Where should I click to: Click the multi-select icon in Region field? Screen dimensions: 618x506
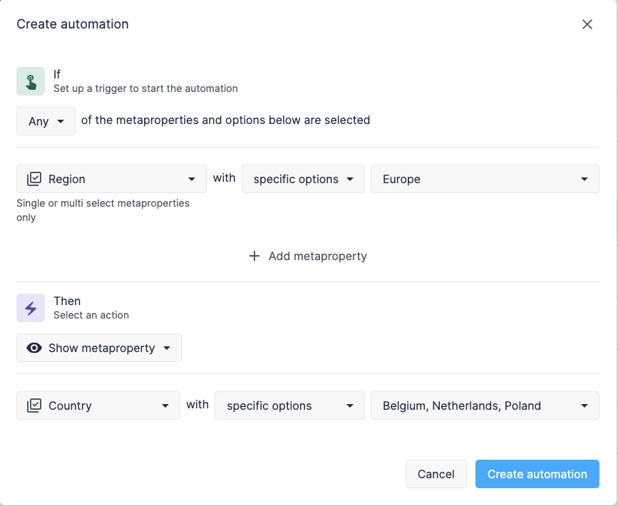point(34,179)
